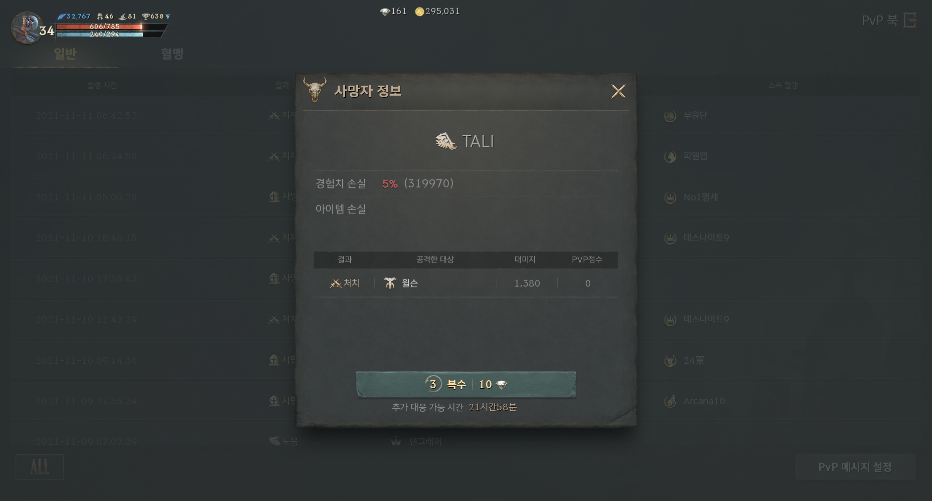This screenshot has height=501, width=932.
Task: Switch to the 일반 tab
Action: click(65, 54)
